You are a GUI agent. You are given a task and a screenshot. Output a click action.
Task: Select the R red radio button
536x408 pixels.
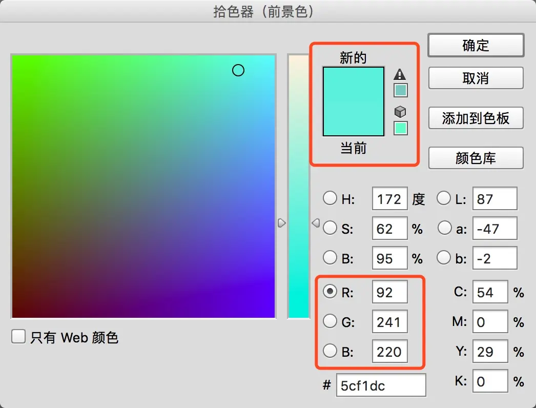[330, 291]
